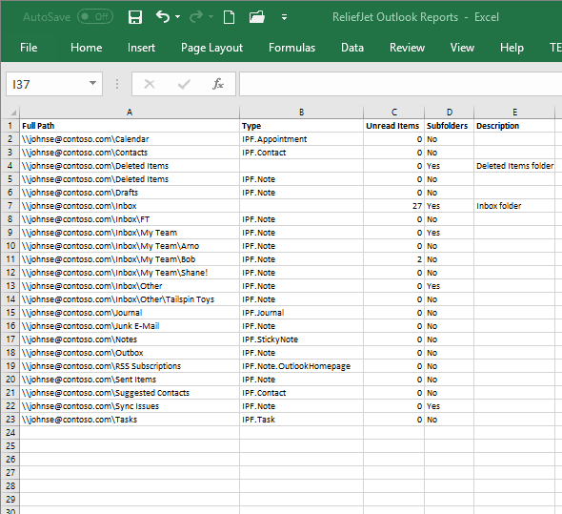Image resolution: width=562 pixels, height=514 pixels.
Task: Select the 'IPF.StickyNote' type cell
Action: click(301, 339)
